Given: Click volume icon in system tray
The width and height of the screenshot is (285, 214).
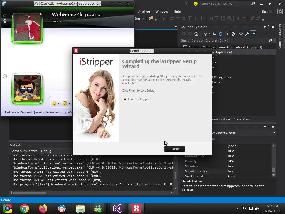Looking at the screenshot, I should (x=257, y=208).
